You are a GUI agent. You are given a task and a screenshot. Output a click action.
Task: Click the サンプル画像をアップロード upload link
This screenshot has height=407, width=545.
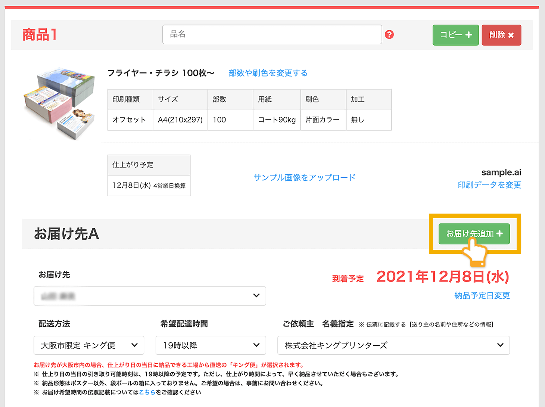point(304,177)
